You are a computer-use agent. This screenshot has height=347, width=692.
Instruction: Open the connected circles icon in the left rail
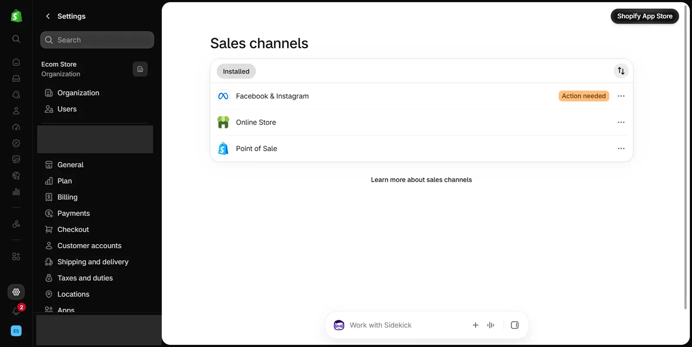tap(16, 224)
